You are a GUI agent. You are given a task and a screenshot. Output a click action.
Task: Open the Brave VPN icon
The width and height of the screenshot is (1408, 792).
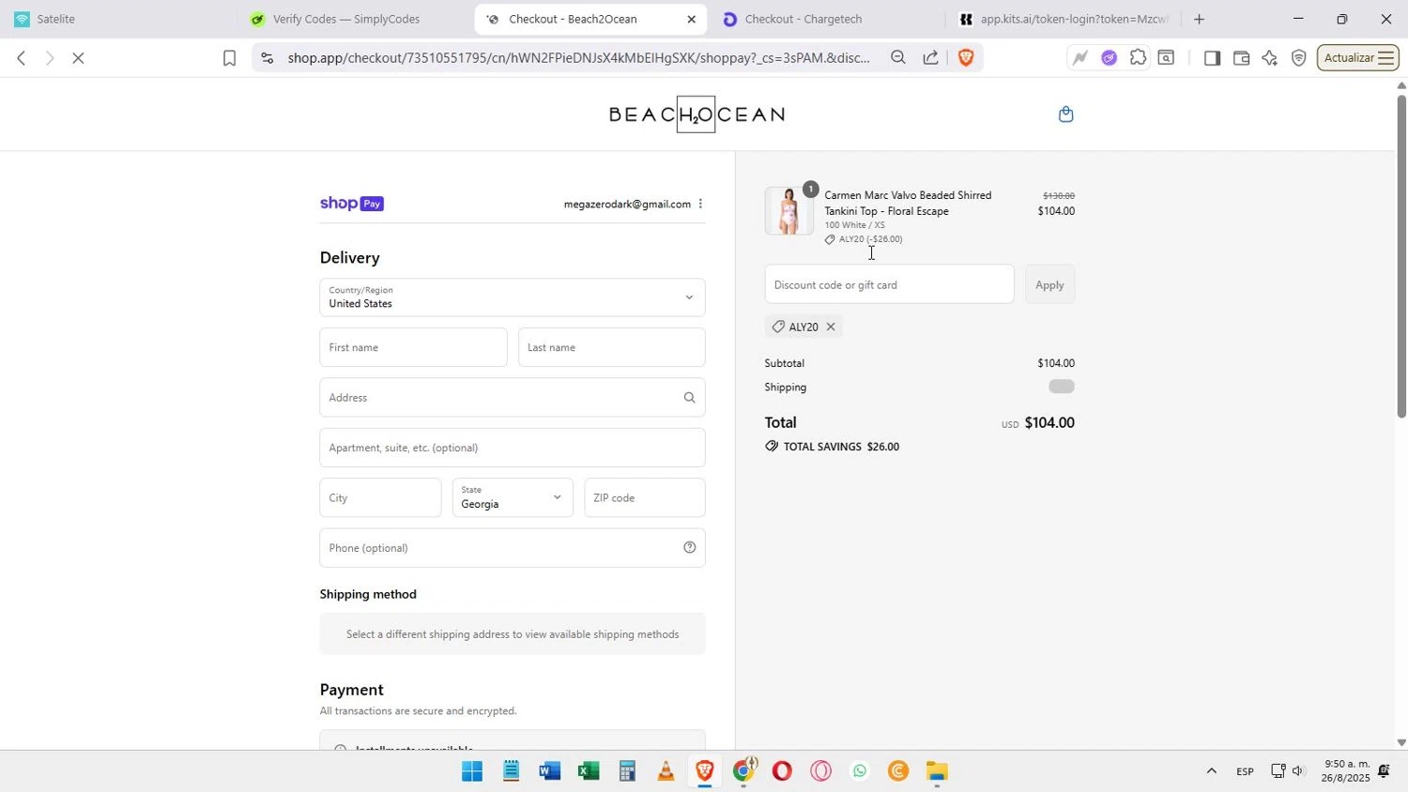1299,58
